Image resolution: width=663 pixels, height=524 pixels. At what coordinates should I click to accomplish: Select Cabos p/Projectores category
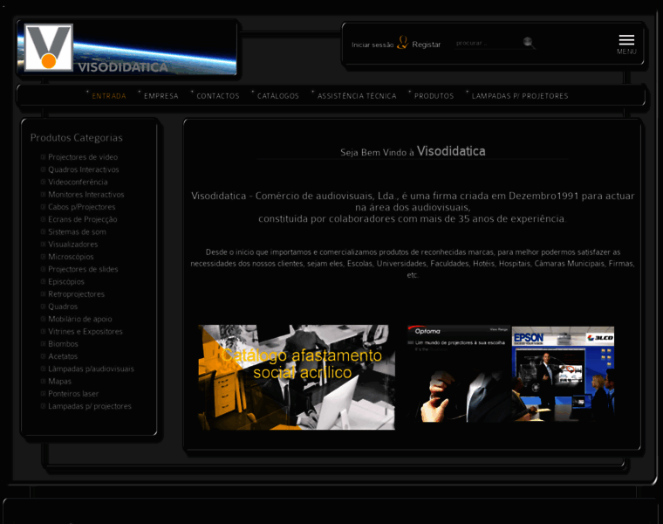[x=82, y=207]
